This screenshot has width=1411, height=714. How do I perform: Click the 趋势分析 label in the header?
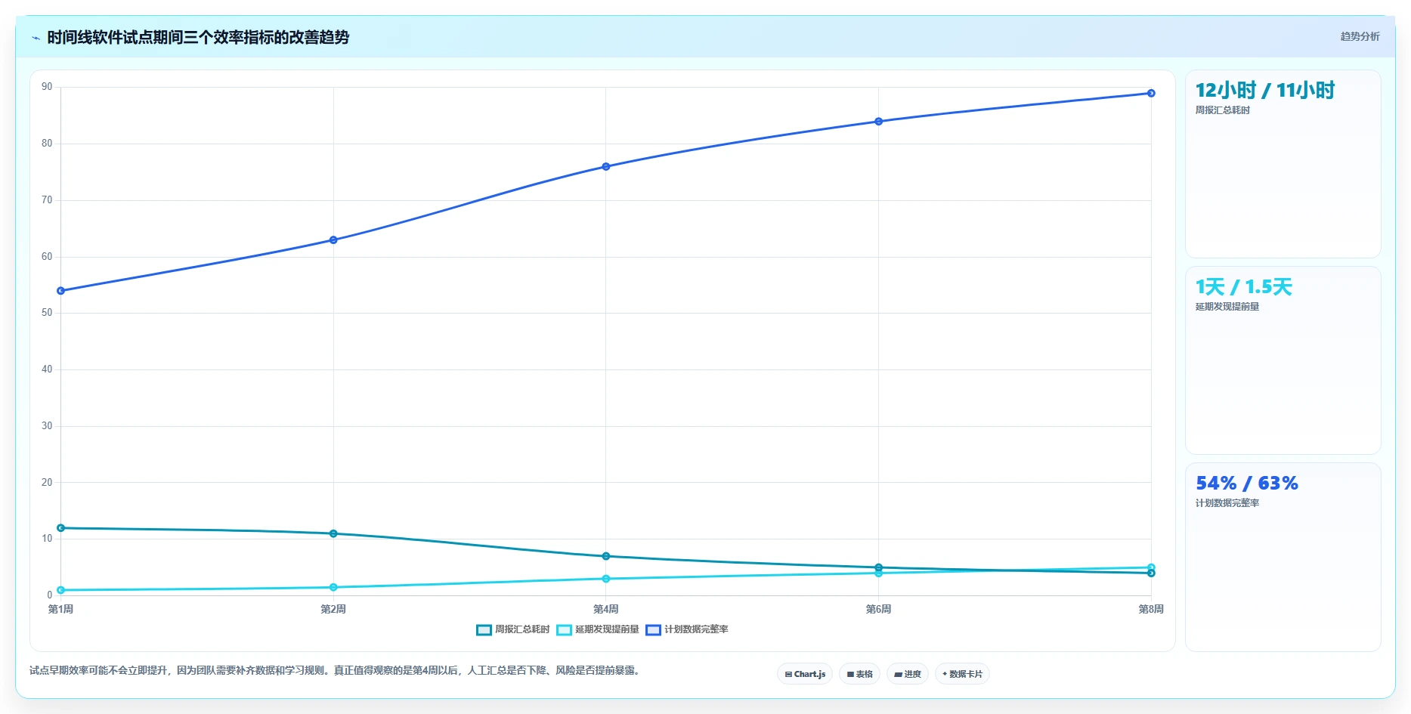1360,36
